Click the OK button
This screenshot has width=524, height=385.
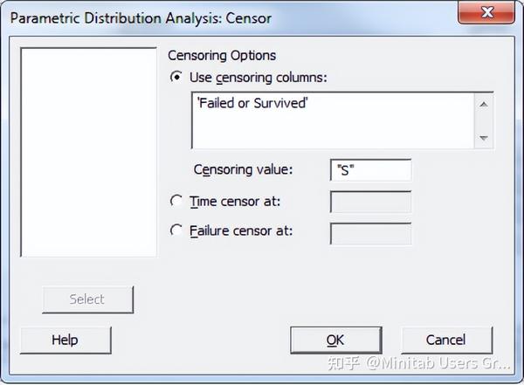[x=336, y=340]
